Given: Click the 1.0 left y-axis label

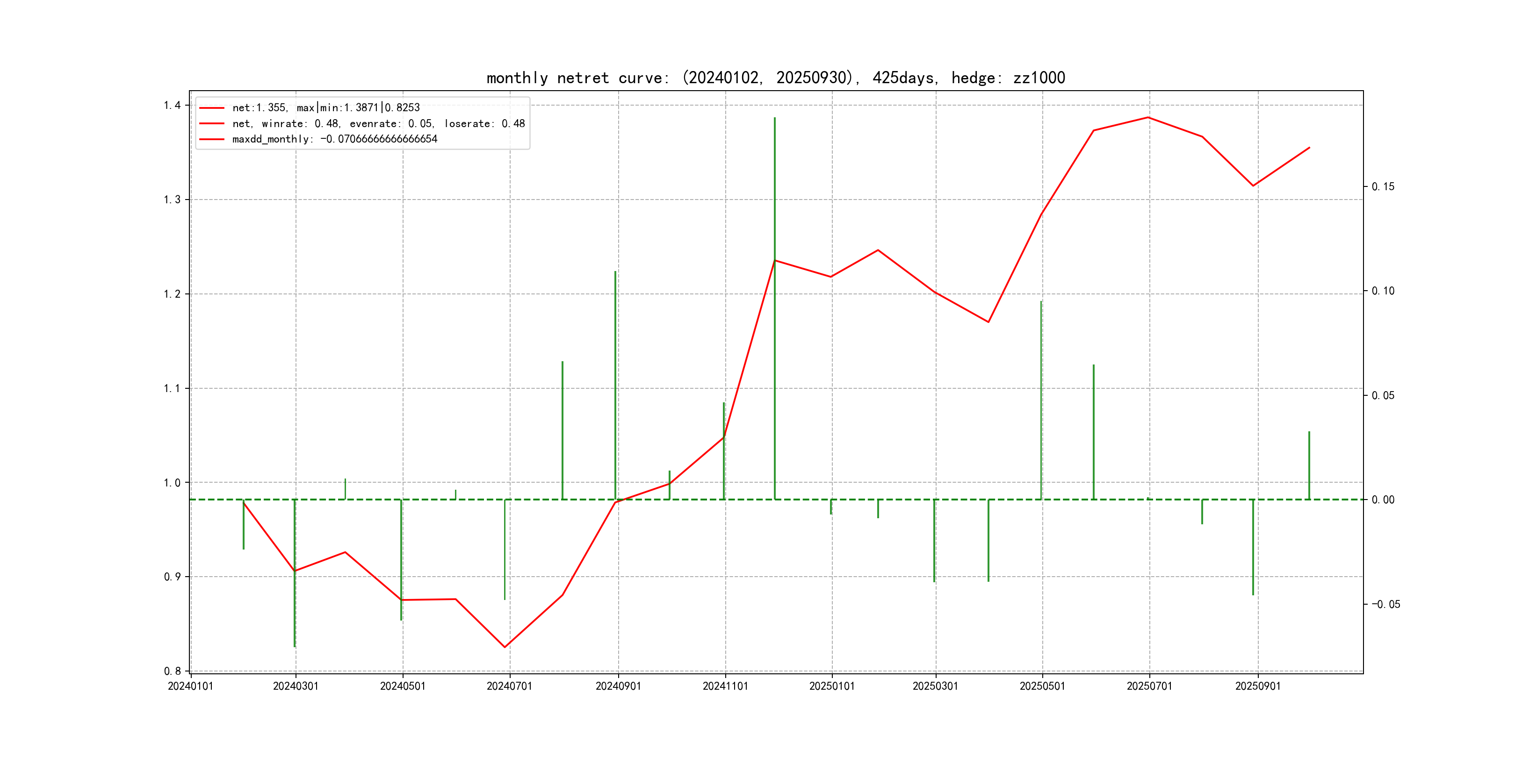Looking at the screenshot, I should coord(173,483).
